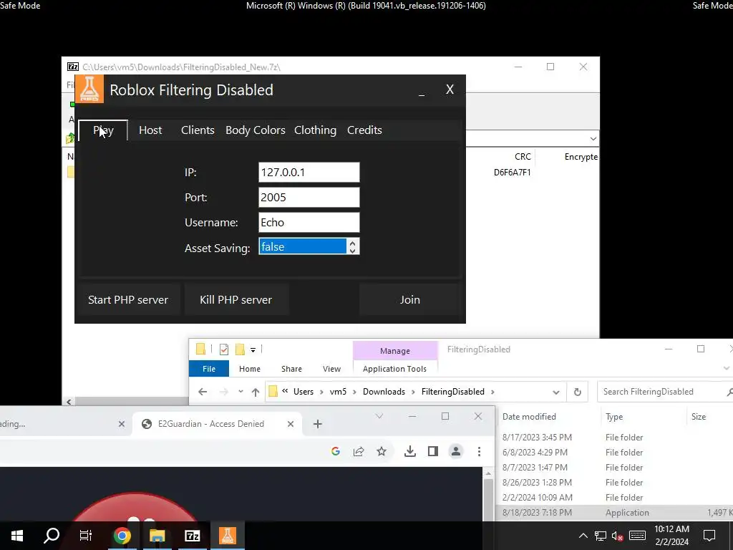Open the Host tab in Roblox Filtering Disabled
The width and height of the screenshot is (733, 550).
150,130
